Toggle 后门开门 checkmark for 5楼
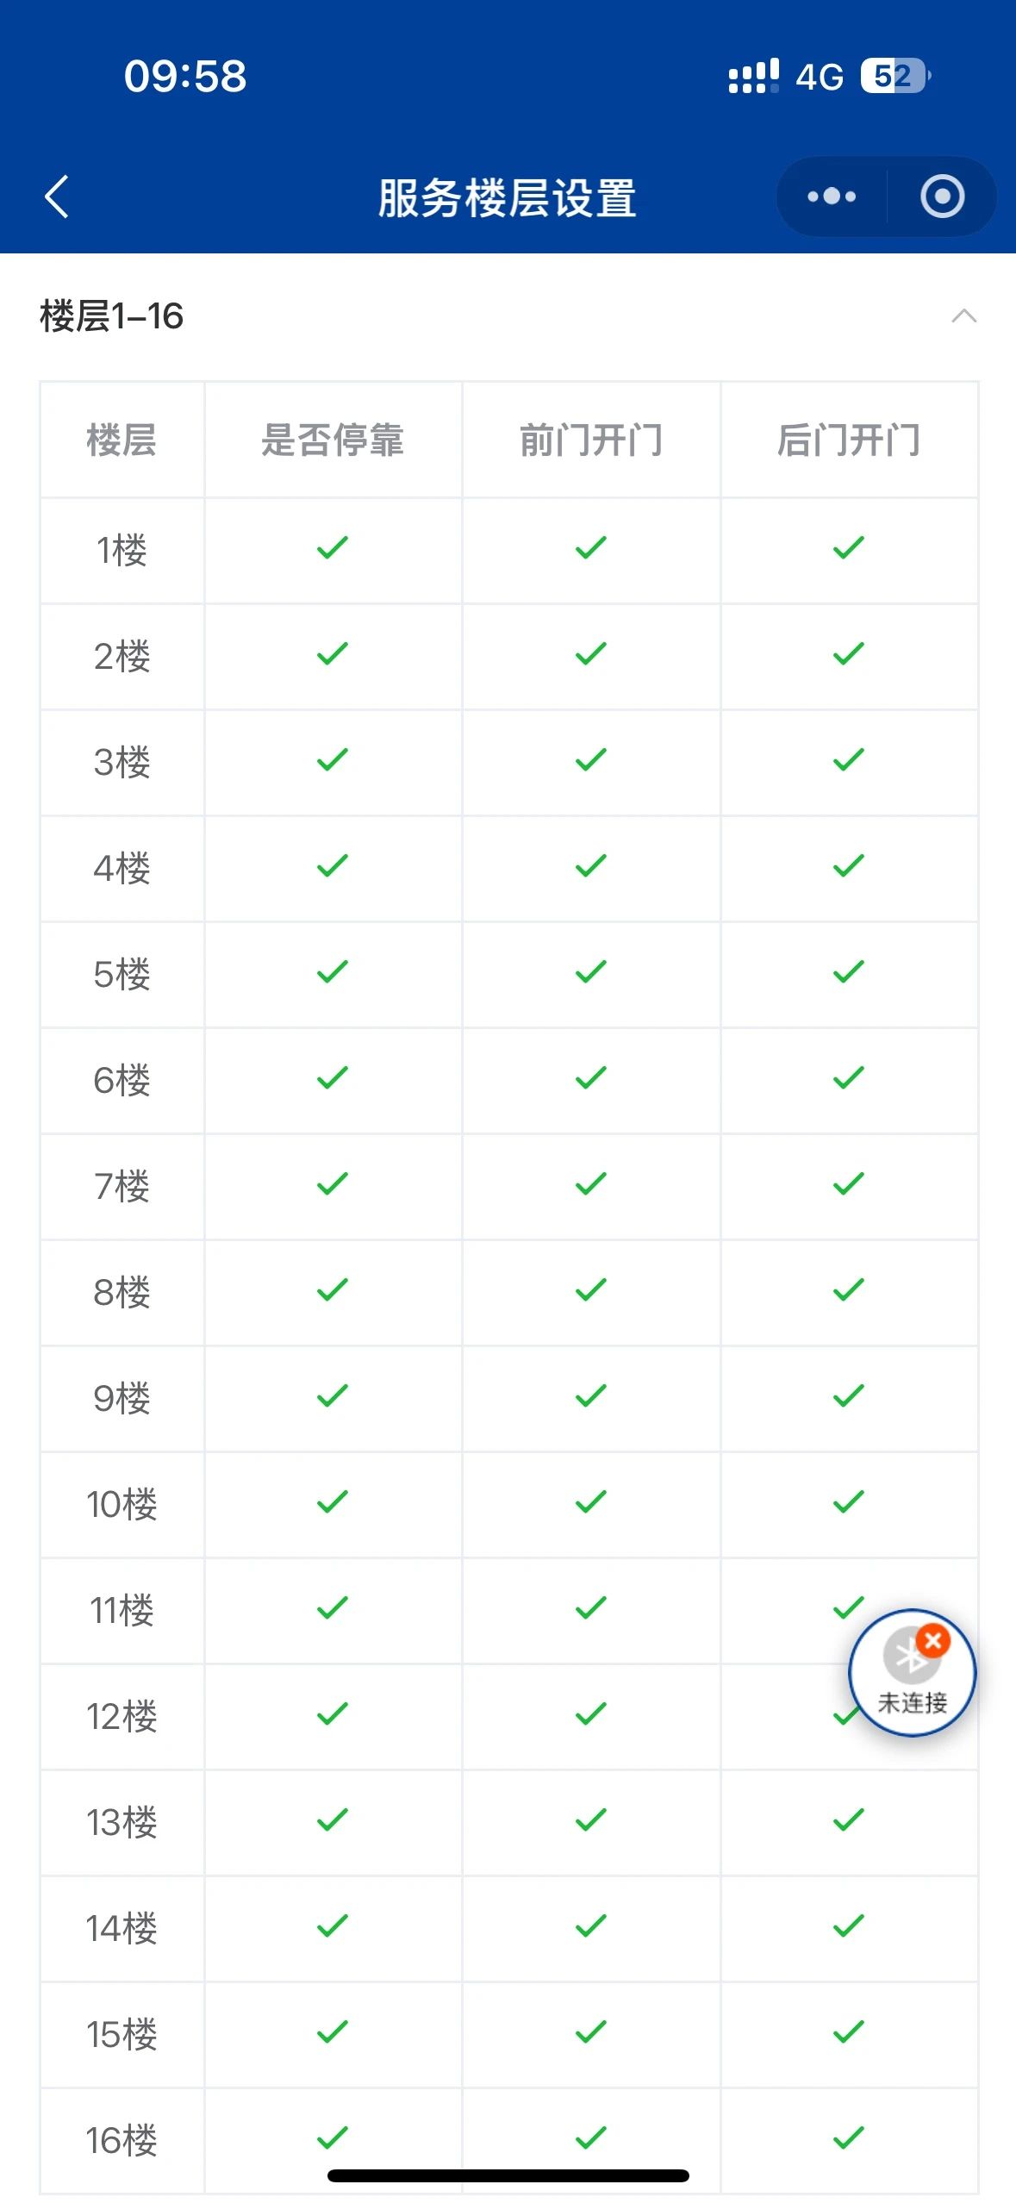 [849, 972]
